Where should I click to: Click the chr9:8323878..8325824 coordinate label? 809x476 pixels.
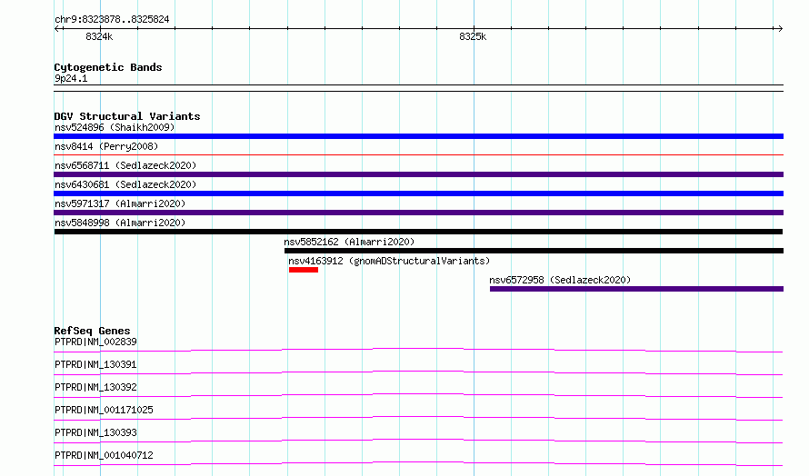click(x=112, y=19)
